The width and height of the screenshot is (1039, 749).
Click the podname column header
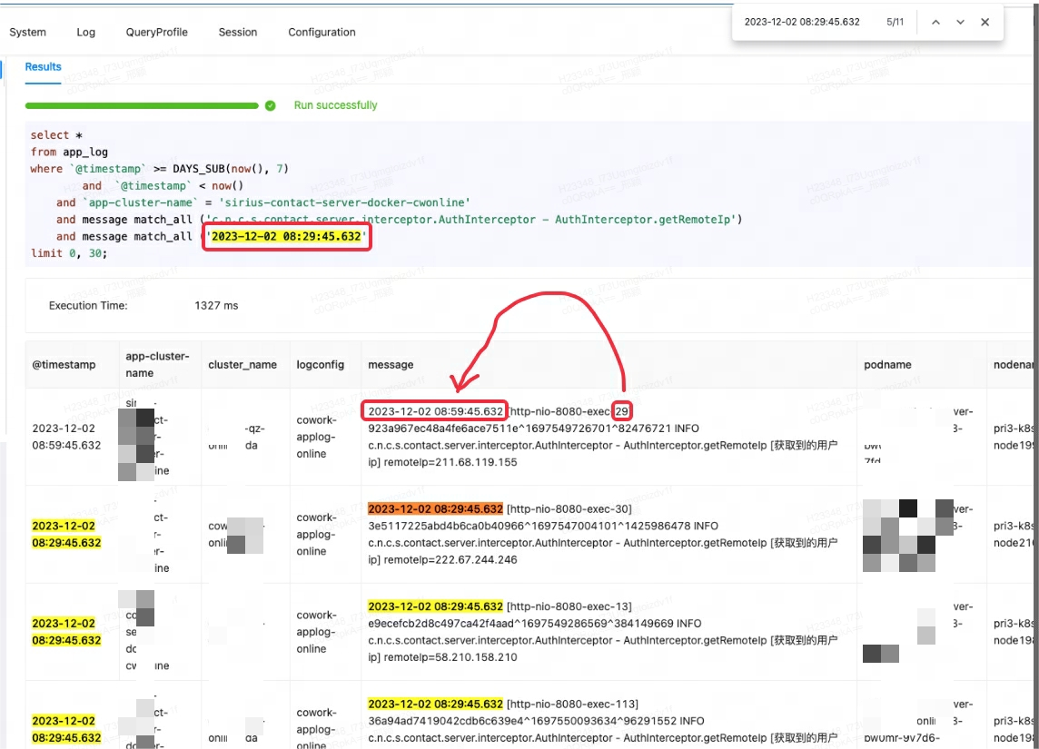pos(887,365)
